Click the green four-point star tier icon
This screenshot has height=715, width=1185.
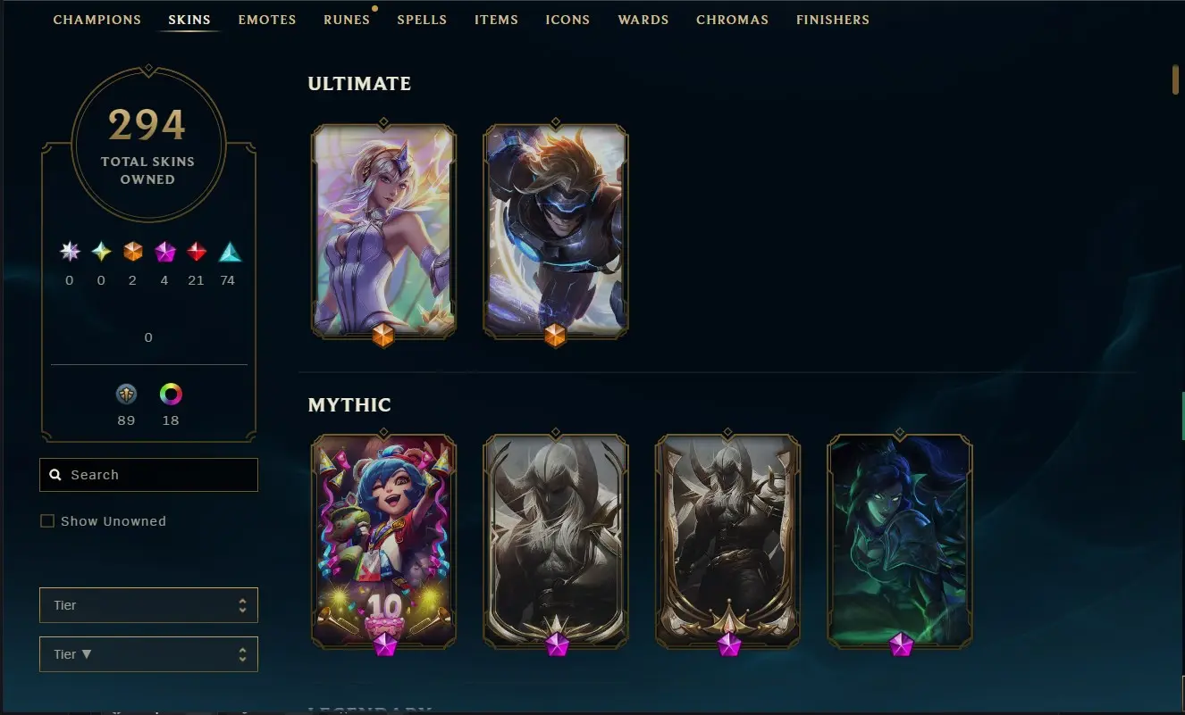102,252
